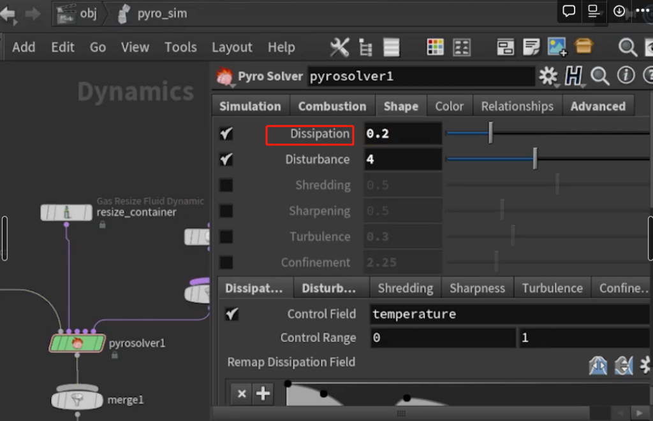This screenshot has height=421, width=653.
Task: Go back with the left arrow icon
Action: click(8, 14)
